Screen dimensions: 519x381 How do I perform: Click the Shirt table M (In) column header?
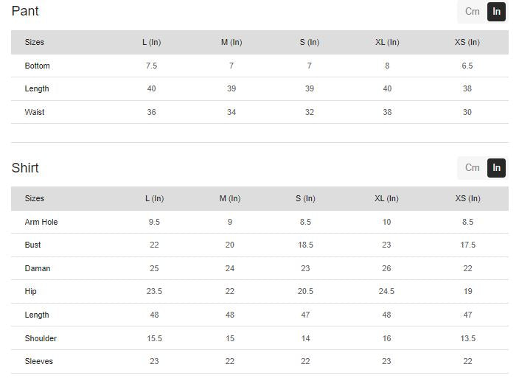pos(230,198)
